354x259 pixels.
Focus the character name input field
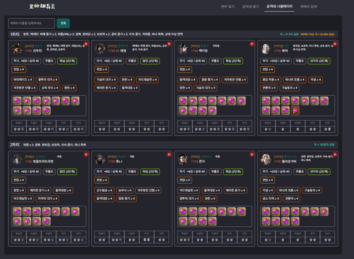click(x=32, y=23)
